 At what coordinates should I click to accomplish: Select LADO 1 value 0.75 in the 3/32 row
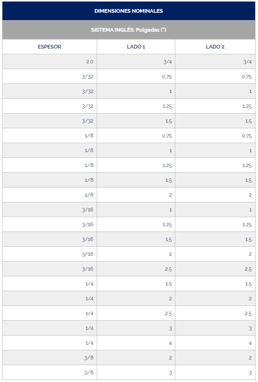pyautogui.click(x=167, y=76)
